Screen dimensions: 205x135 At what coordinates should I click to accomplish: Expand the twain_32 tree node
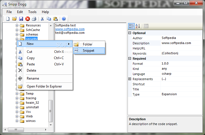pyautogui.click(x=17, y=103)
